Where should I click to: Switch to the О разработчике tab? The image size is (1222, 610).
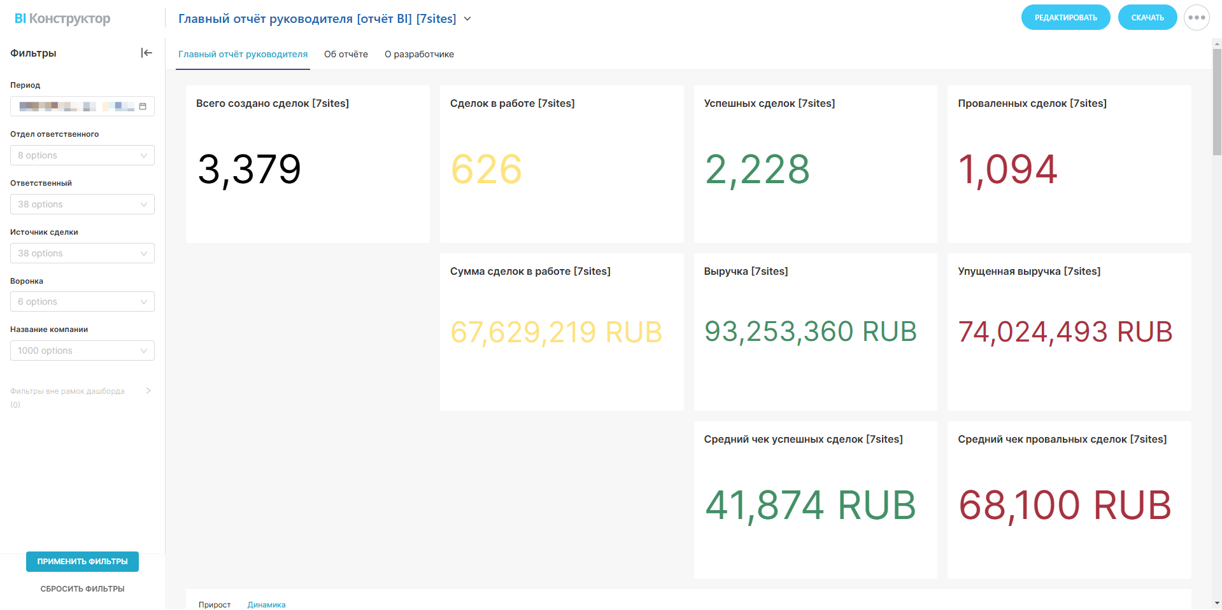click(419, 54)
